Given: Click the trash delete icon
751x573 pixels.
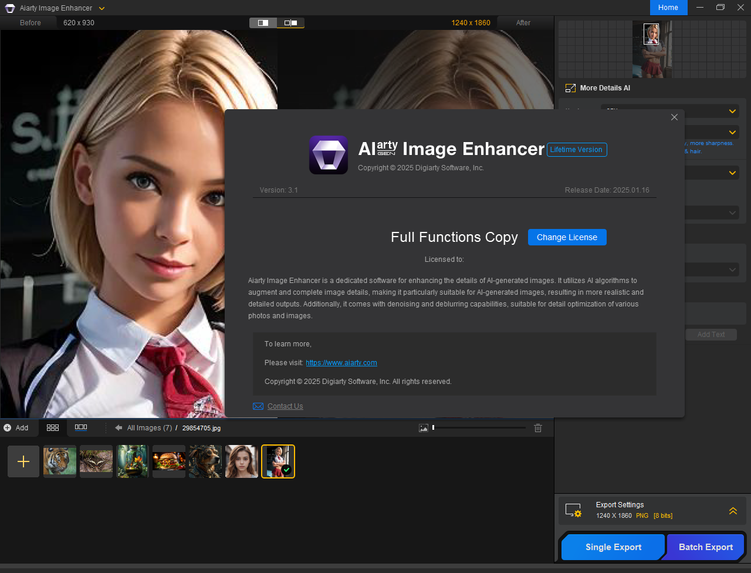Looking at the screenshot, I should click(538, 428).
